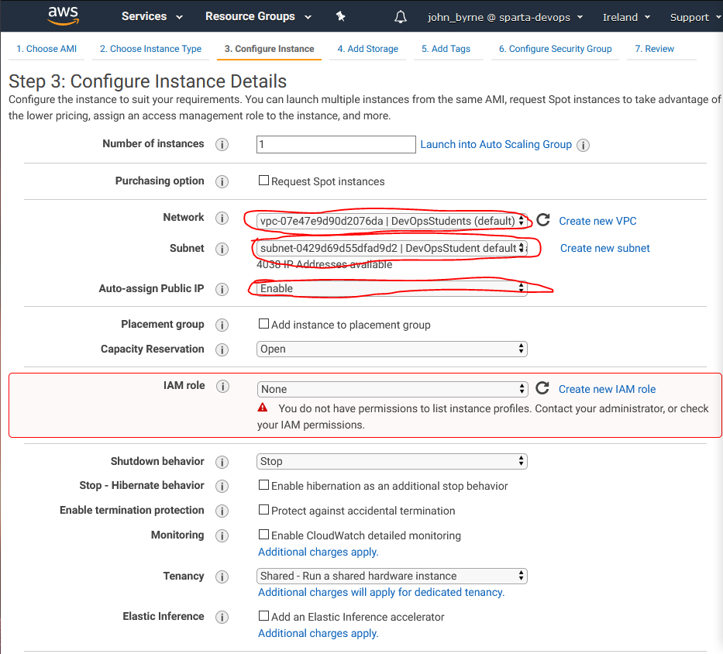723x654 pixels.
Task: Open the Tenancy dropdown
Action: pyautogui.click(x=391, y=576)
